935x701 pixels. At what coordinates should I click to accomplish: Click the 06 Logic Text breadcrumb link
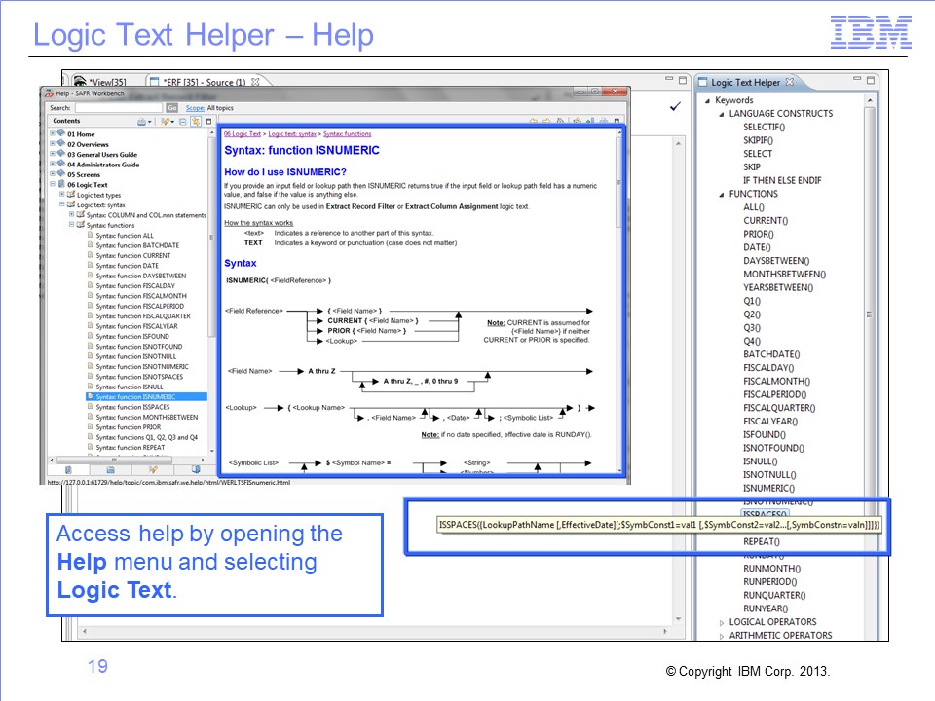(243, 134)
